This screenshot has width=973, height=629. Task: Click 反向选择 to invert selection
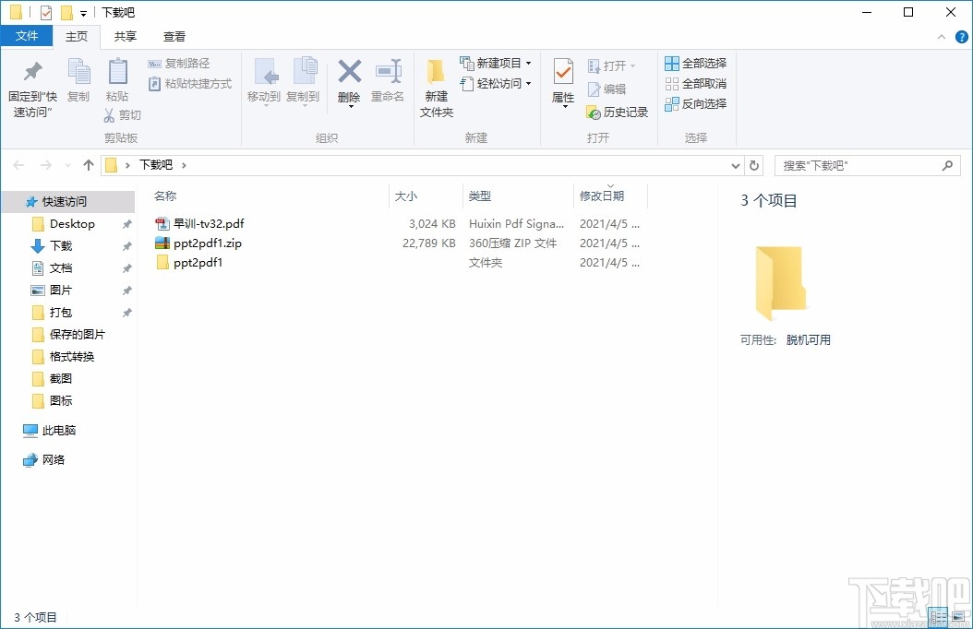tap(695, 103)
